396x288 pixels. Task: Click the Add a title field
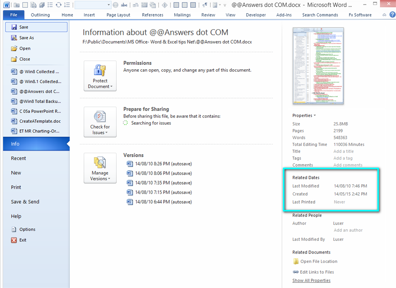tap(343, 151)
